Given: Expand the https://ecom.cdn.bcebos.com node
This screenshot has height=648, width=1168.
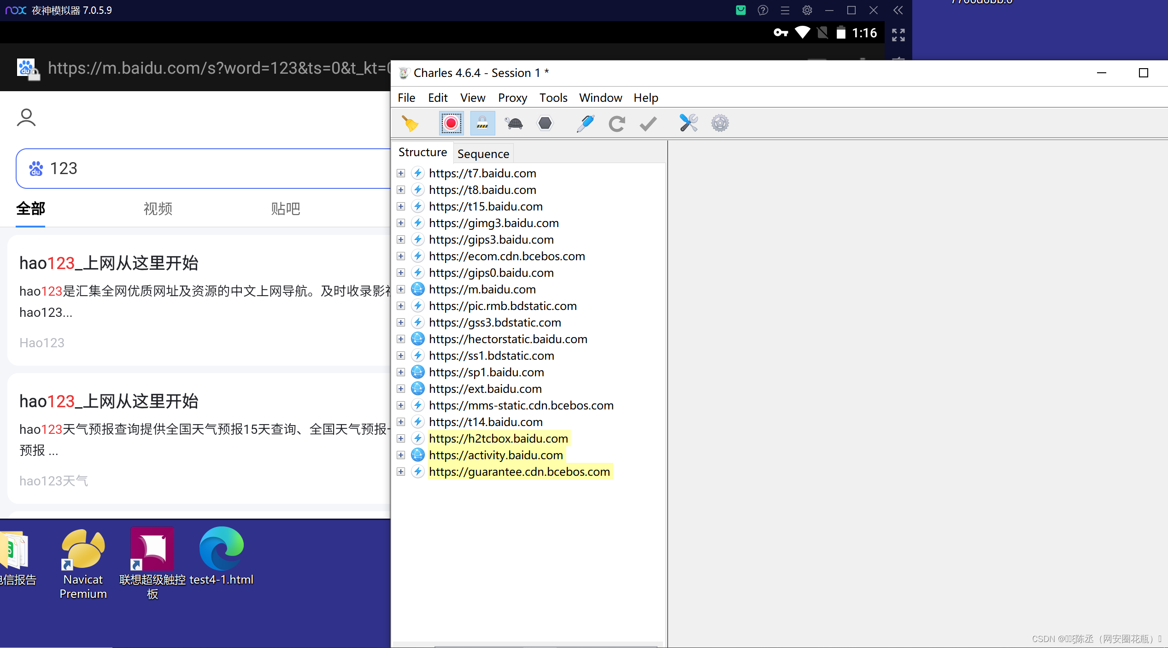Looking at the screenshot, I should tap(401, 256).
